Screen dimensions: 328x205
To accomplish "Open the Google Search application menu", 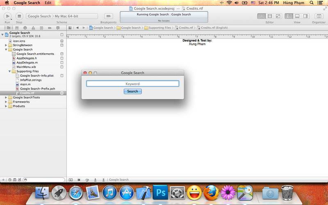I will point(27,3).
